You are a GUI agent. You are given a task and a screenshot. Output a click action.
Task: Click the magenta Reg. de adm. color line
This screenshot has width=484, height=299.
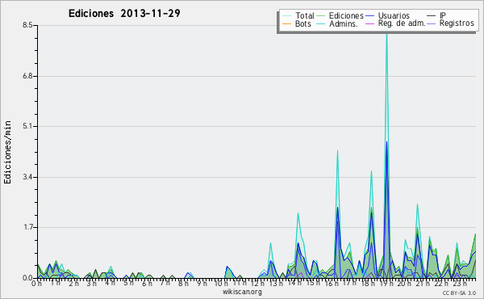pyautogui.click(x=369, y=23)
